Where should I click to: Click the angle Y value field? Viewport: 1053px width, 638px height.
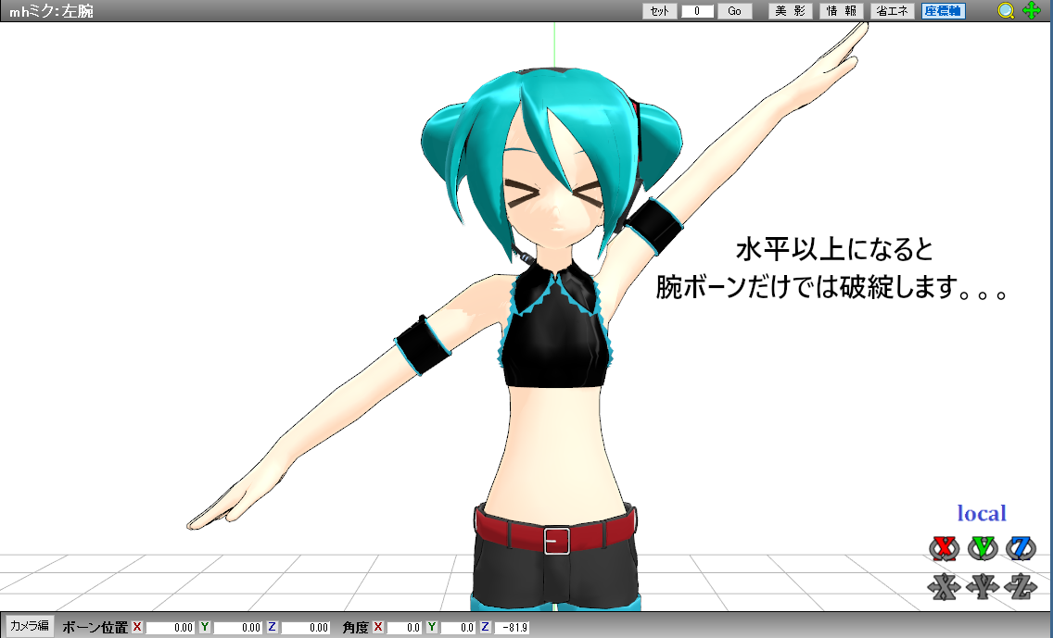(x=458, y=628)
